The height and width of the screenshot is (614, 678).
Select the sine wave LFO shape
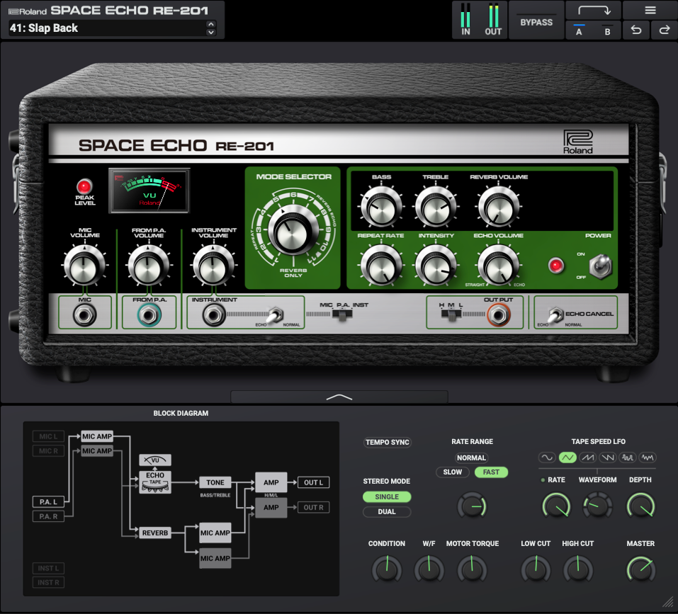[547, 457]
